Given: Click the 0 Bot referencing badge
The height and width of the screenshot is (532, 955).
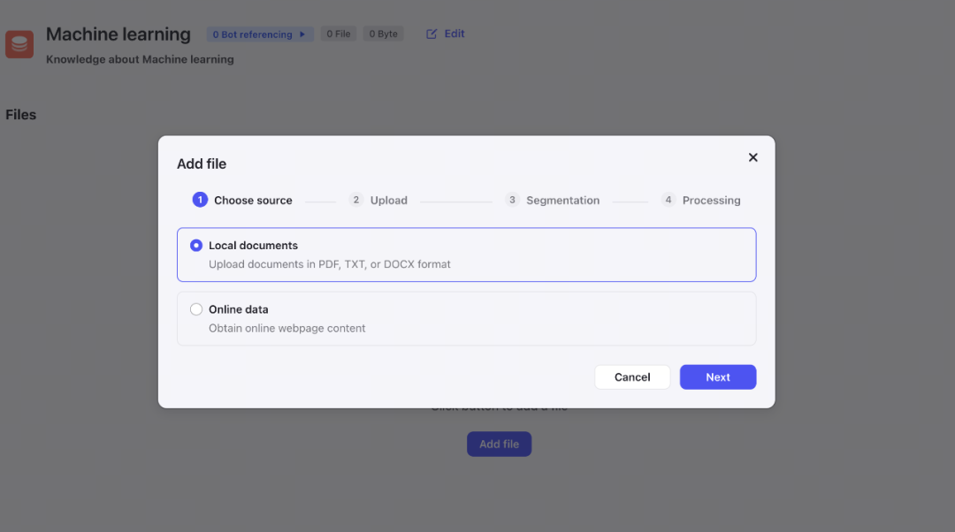Looking at the screenshot, I should click(x=253, y=34).
